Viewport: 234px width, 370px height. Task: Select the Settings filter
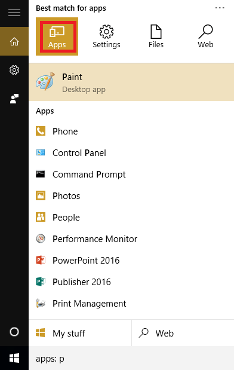coord(106,36)
